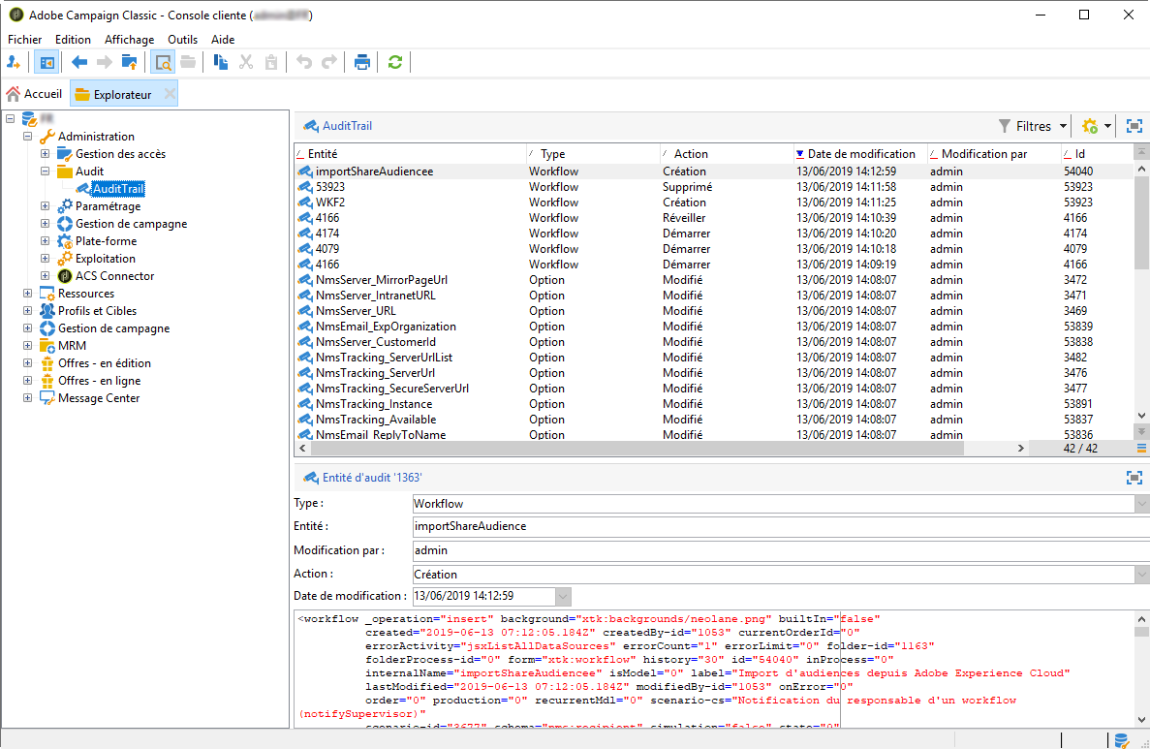Open the Outils menu
This screenshot has height=749, width=1150.
pyautogui.click(x=182, y=40)
